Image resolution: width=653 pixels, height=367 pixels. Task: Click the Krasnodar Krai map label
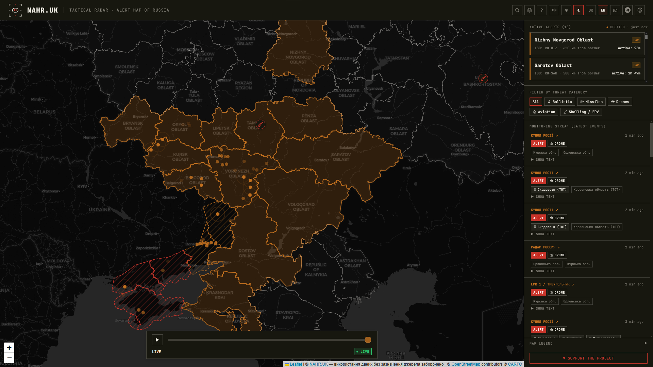coord(220,295)
